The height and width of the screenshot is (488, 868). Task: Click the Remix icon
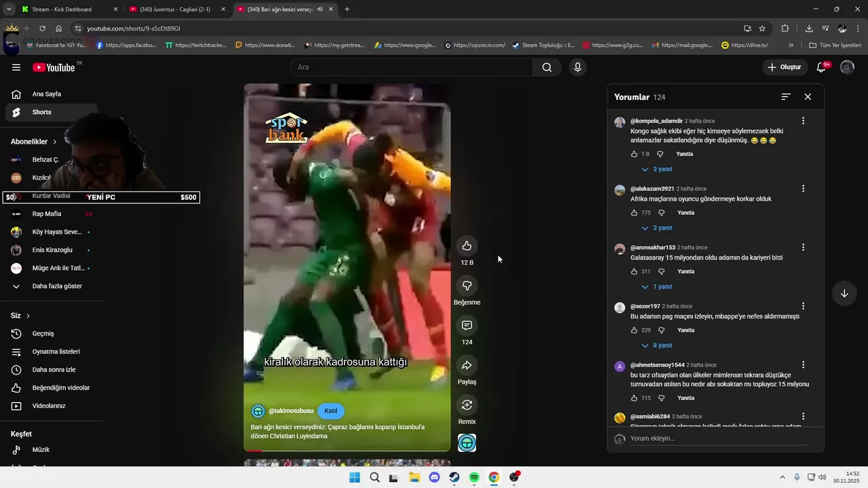467,405
